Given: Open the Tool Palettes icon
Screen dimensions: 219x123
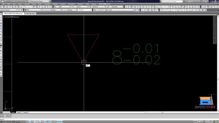Looking at the screenshot, I should coord(187,7).
